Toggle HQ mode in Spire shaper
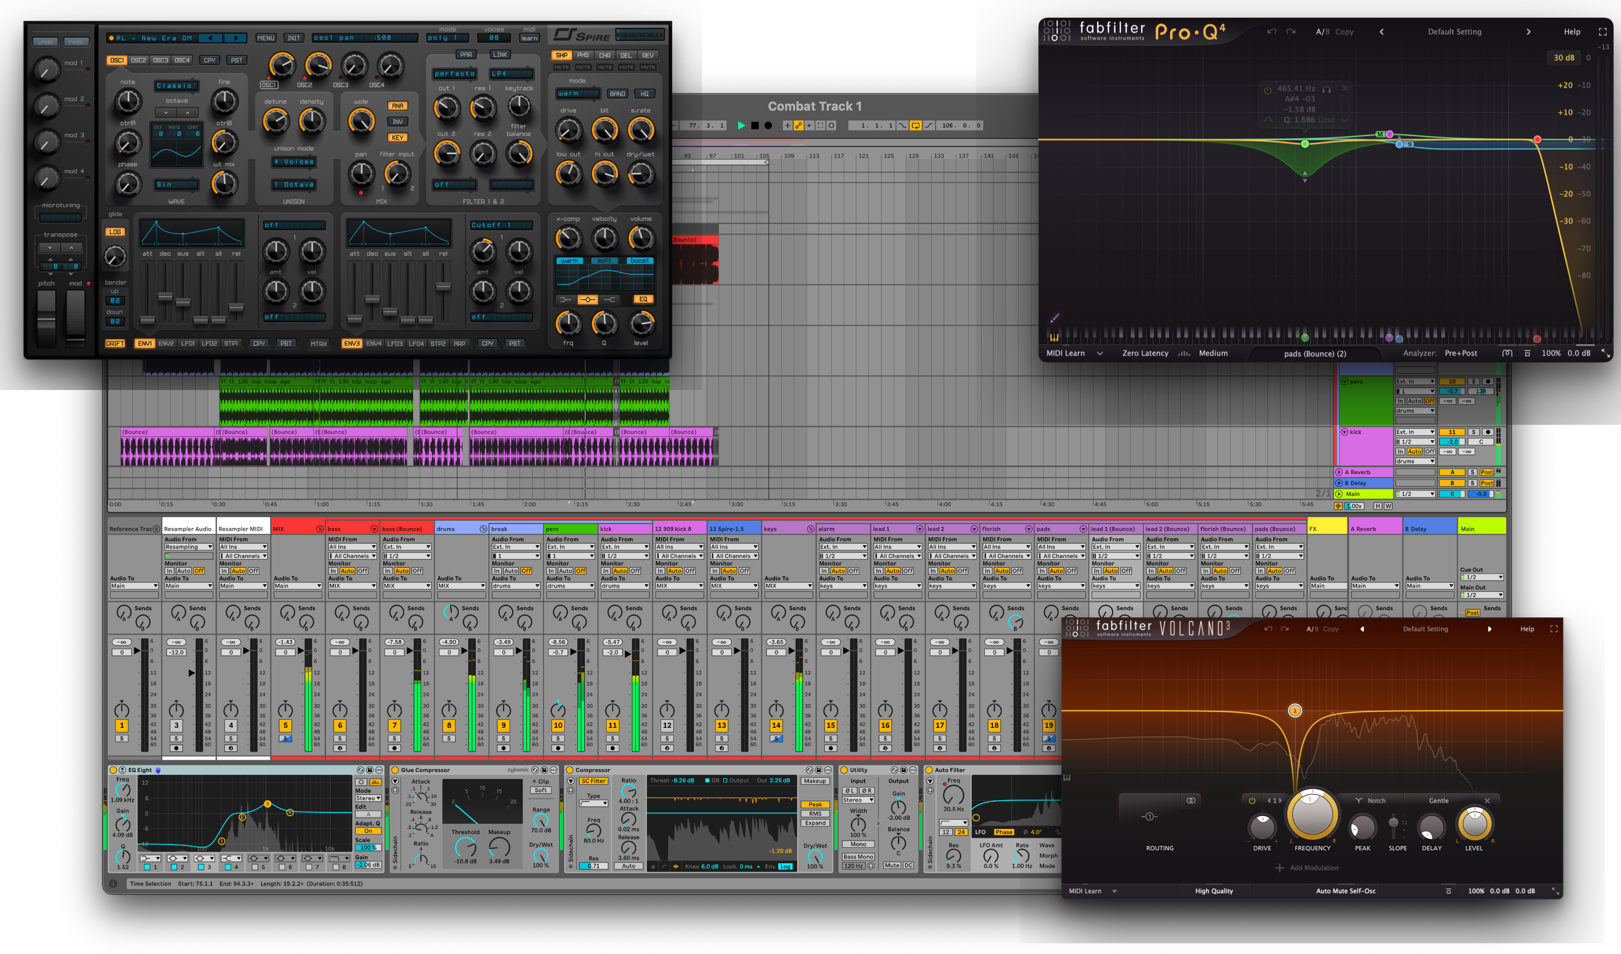 coord(645,94)
